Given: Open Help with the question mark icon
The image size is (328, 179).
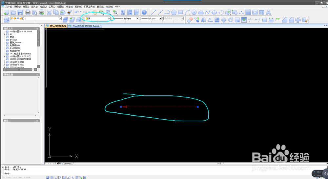Looking at the screenshot, I should [x=144, y=12].
